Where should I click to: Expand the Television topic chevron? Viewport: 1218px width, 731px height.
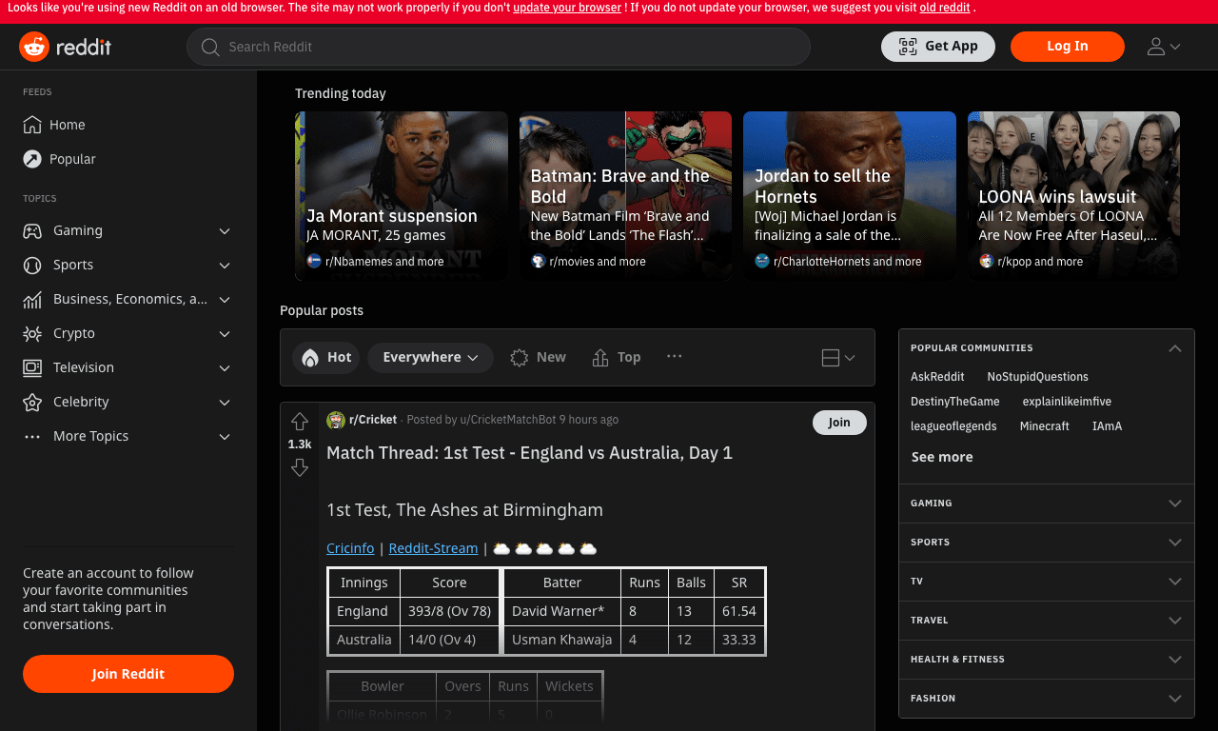(x=225, y=368)
